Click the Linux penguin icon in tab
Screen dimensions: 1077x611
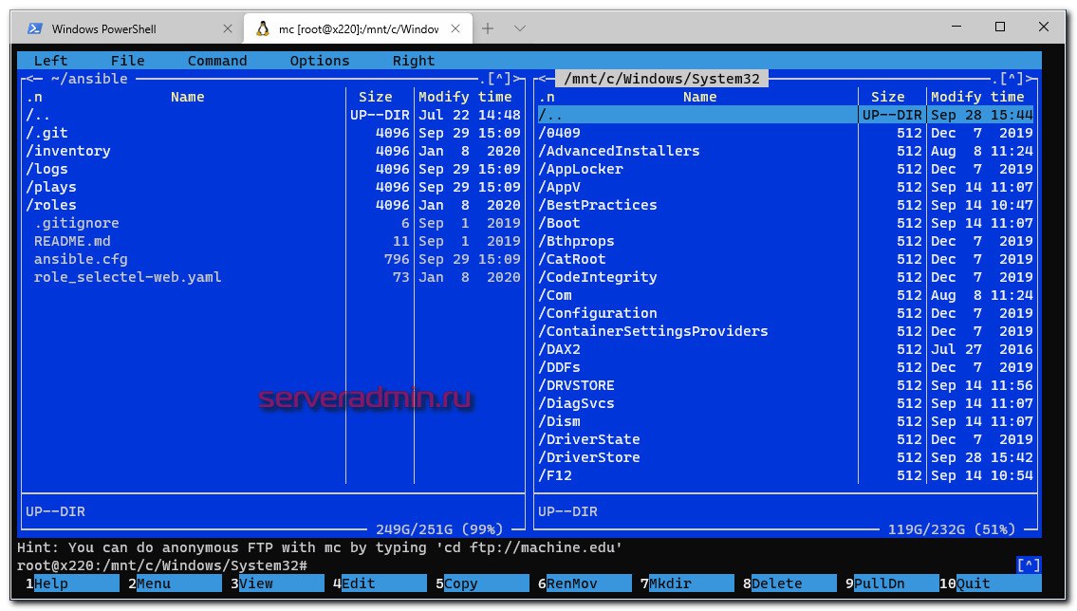tap(263, 28)
